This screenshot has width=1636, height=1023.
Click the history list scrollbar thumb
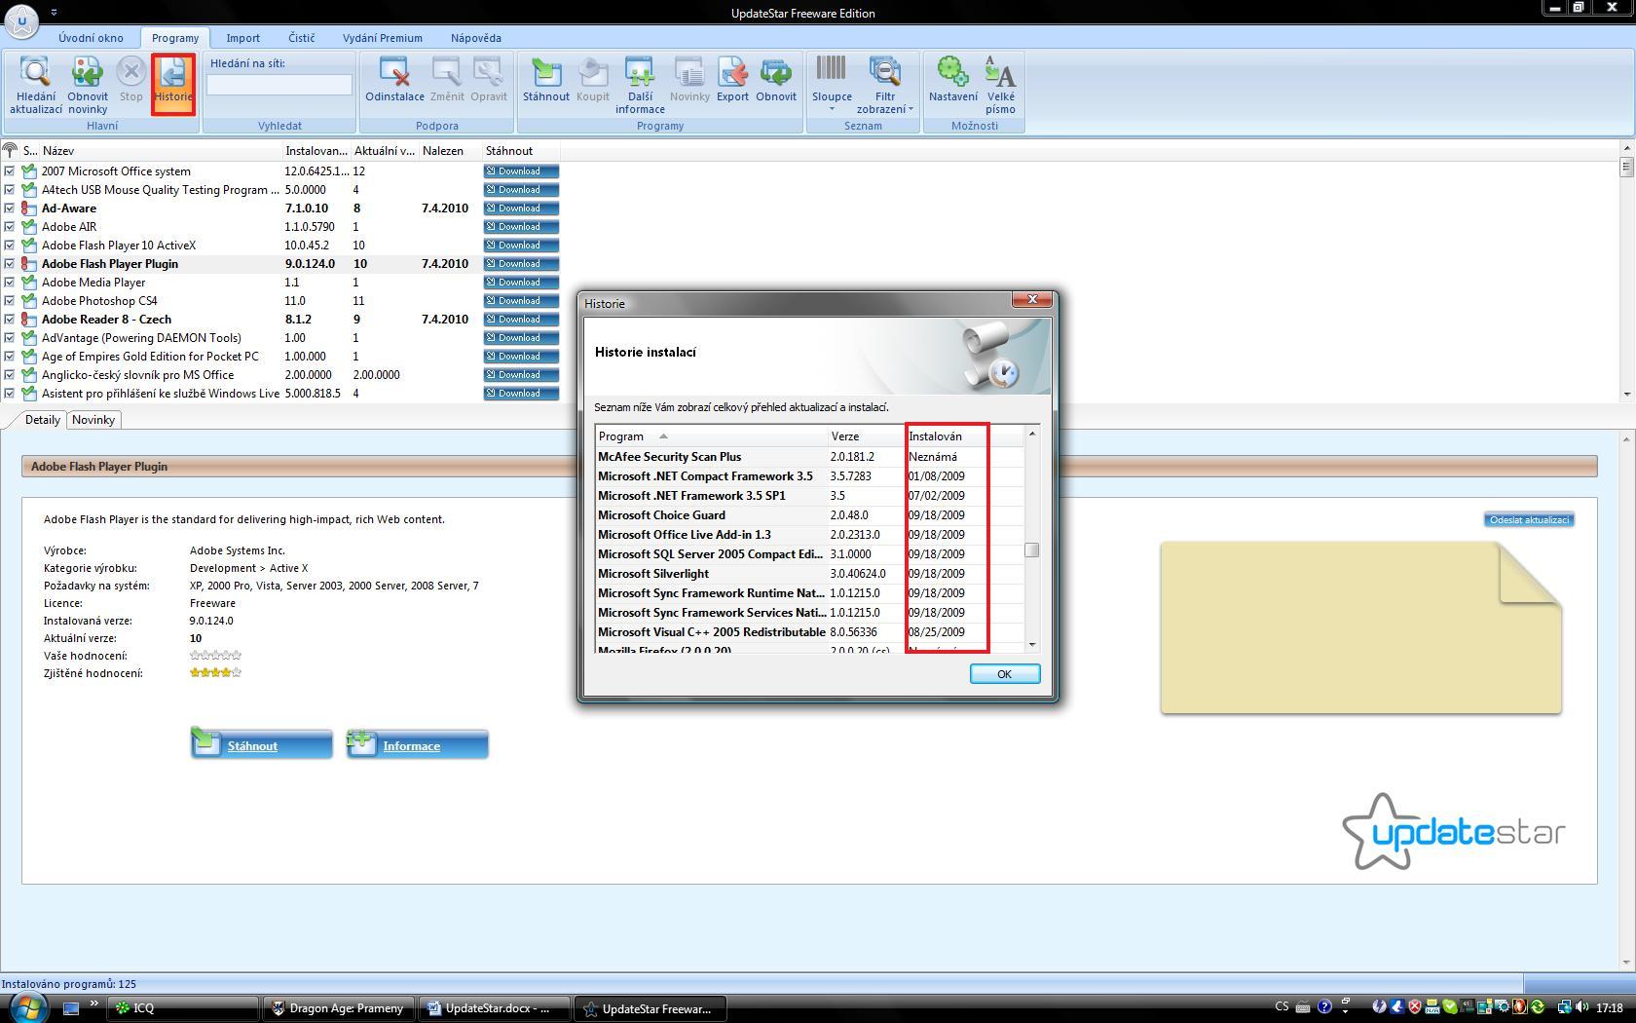point(1031,550)
